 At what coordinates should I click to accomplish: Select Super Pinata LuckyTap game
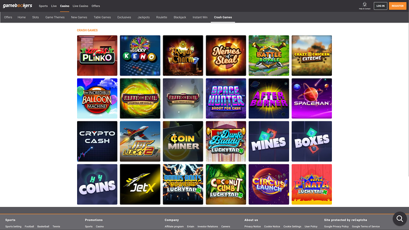tap(311, 184)
